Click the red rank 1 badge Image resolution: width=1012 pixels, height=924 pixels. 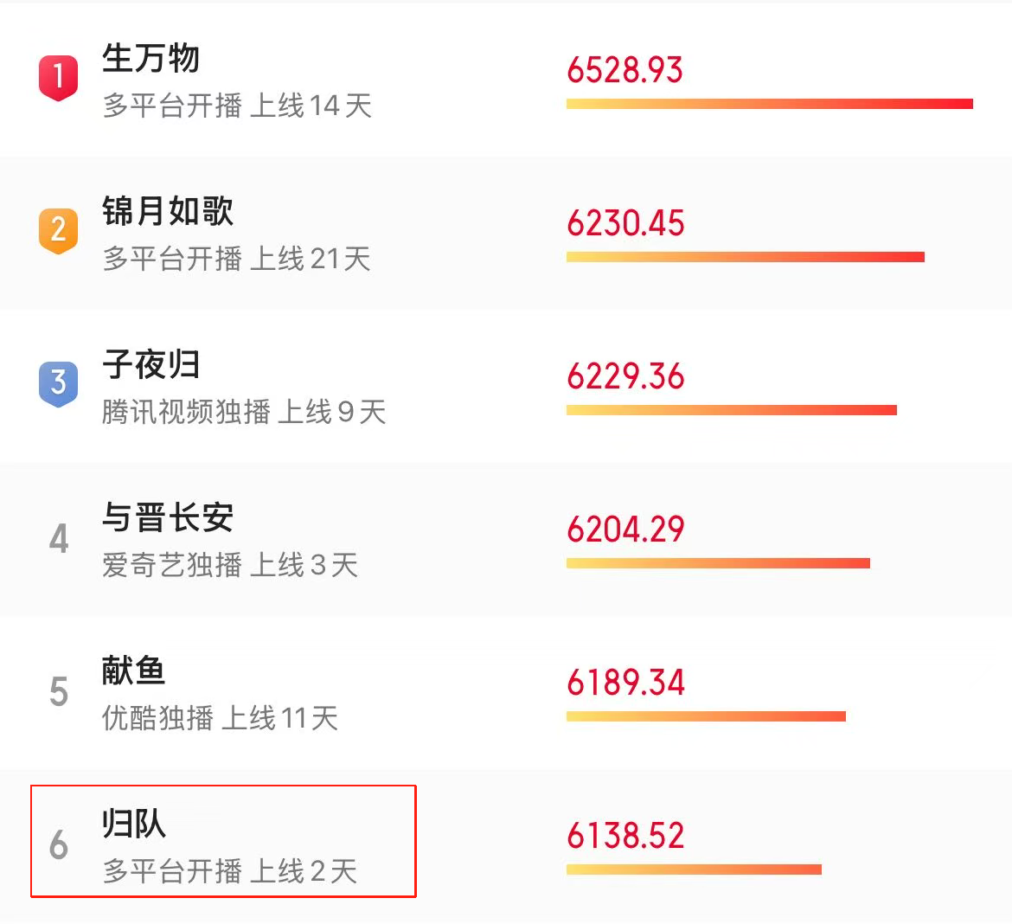(x=58, y=78)
